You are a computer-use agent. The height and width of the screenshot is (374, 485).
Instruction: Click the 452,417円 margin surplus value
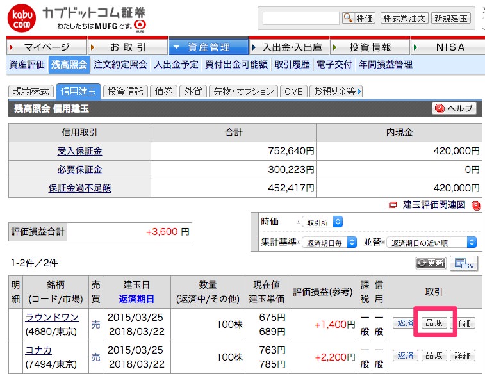click(x=291, y=188)
